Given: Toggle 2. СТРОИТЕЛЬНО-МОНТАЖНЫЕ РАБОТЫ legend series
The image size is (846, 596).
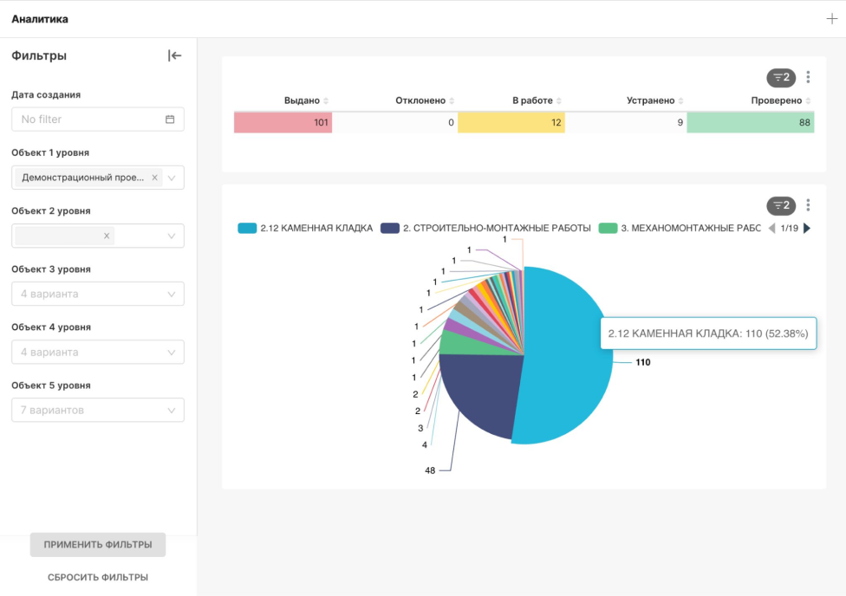Looking at the screenshot, I should click(x=486, y=229).
